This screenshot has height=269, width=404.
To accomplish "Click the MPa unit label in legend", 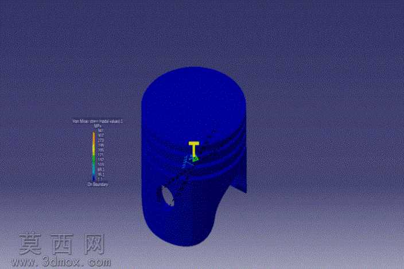I will [x=98, y=126].
